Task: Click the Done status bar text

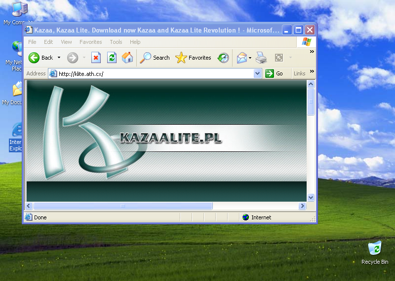Action: coord(40,217)
